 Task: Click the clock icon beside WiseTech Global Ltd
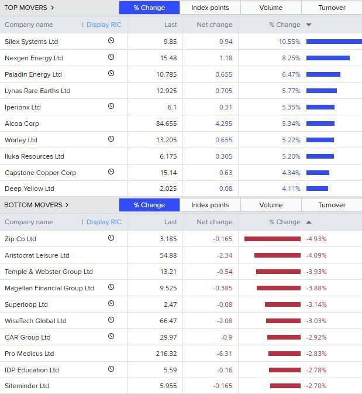point(111,320)
